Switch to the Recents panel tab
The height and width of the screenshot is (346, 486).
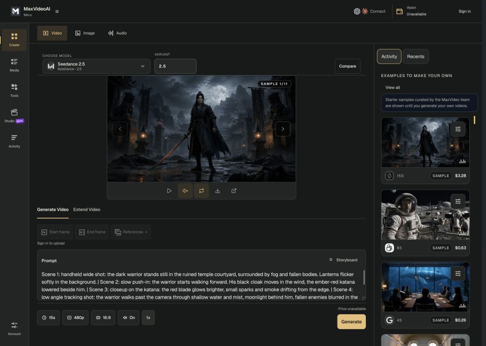(416, 57)
